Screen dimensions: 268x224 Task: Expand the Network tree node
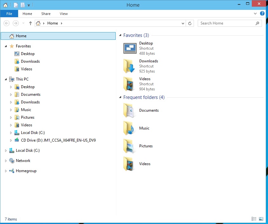click(6, 161)
